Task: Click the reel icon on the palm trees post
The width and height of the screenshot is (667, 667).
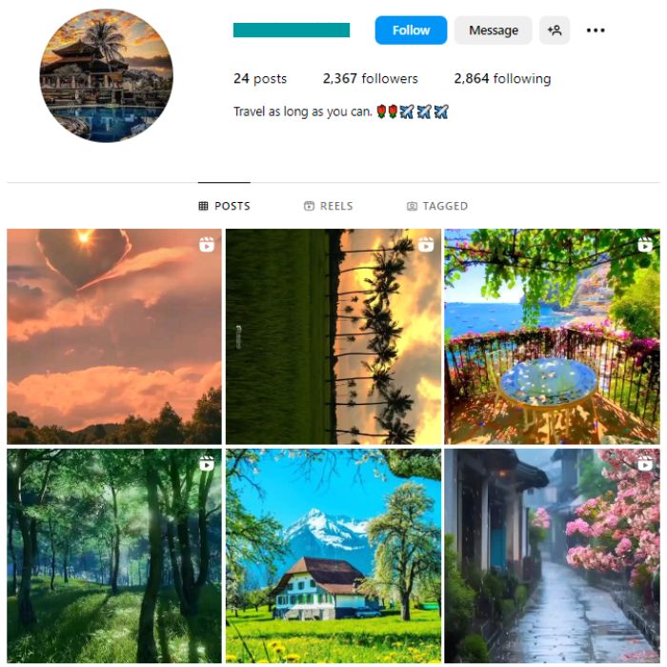Action: point(426,245)
